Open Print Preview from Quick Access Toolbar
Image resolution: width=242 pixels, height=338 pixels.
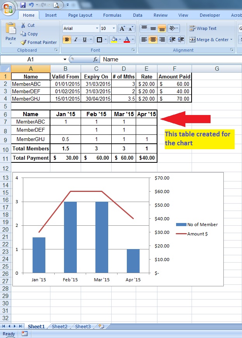tap(56, 5)
